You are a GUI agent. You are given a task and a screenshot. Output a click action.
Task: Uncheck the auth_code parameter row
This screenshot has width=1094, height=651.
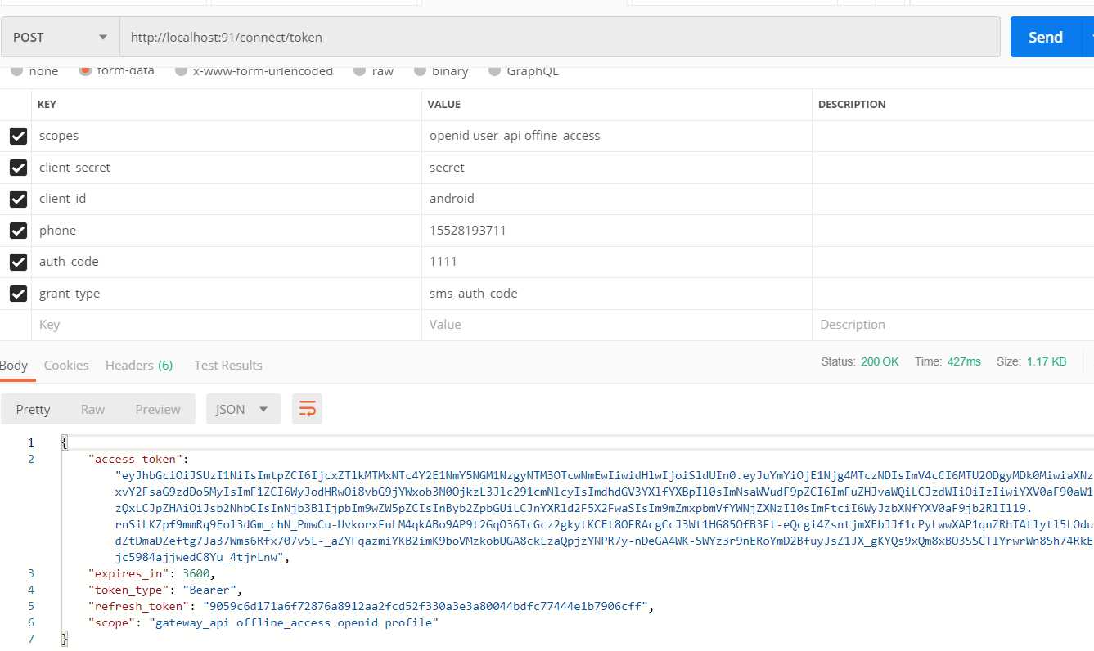coord(18,262)
